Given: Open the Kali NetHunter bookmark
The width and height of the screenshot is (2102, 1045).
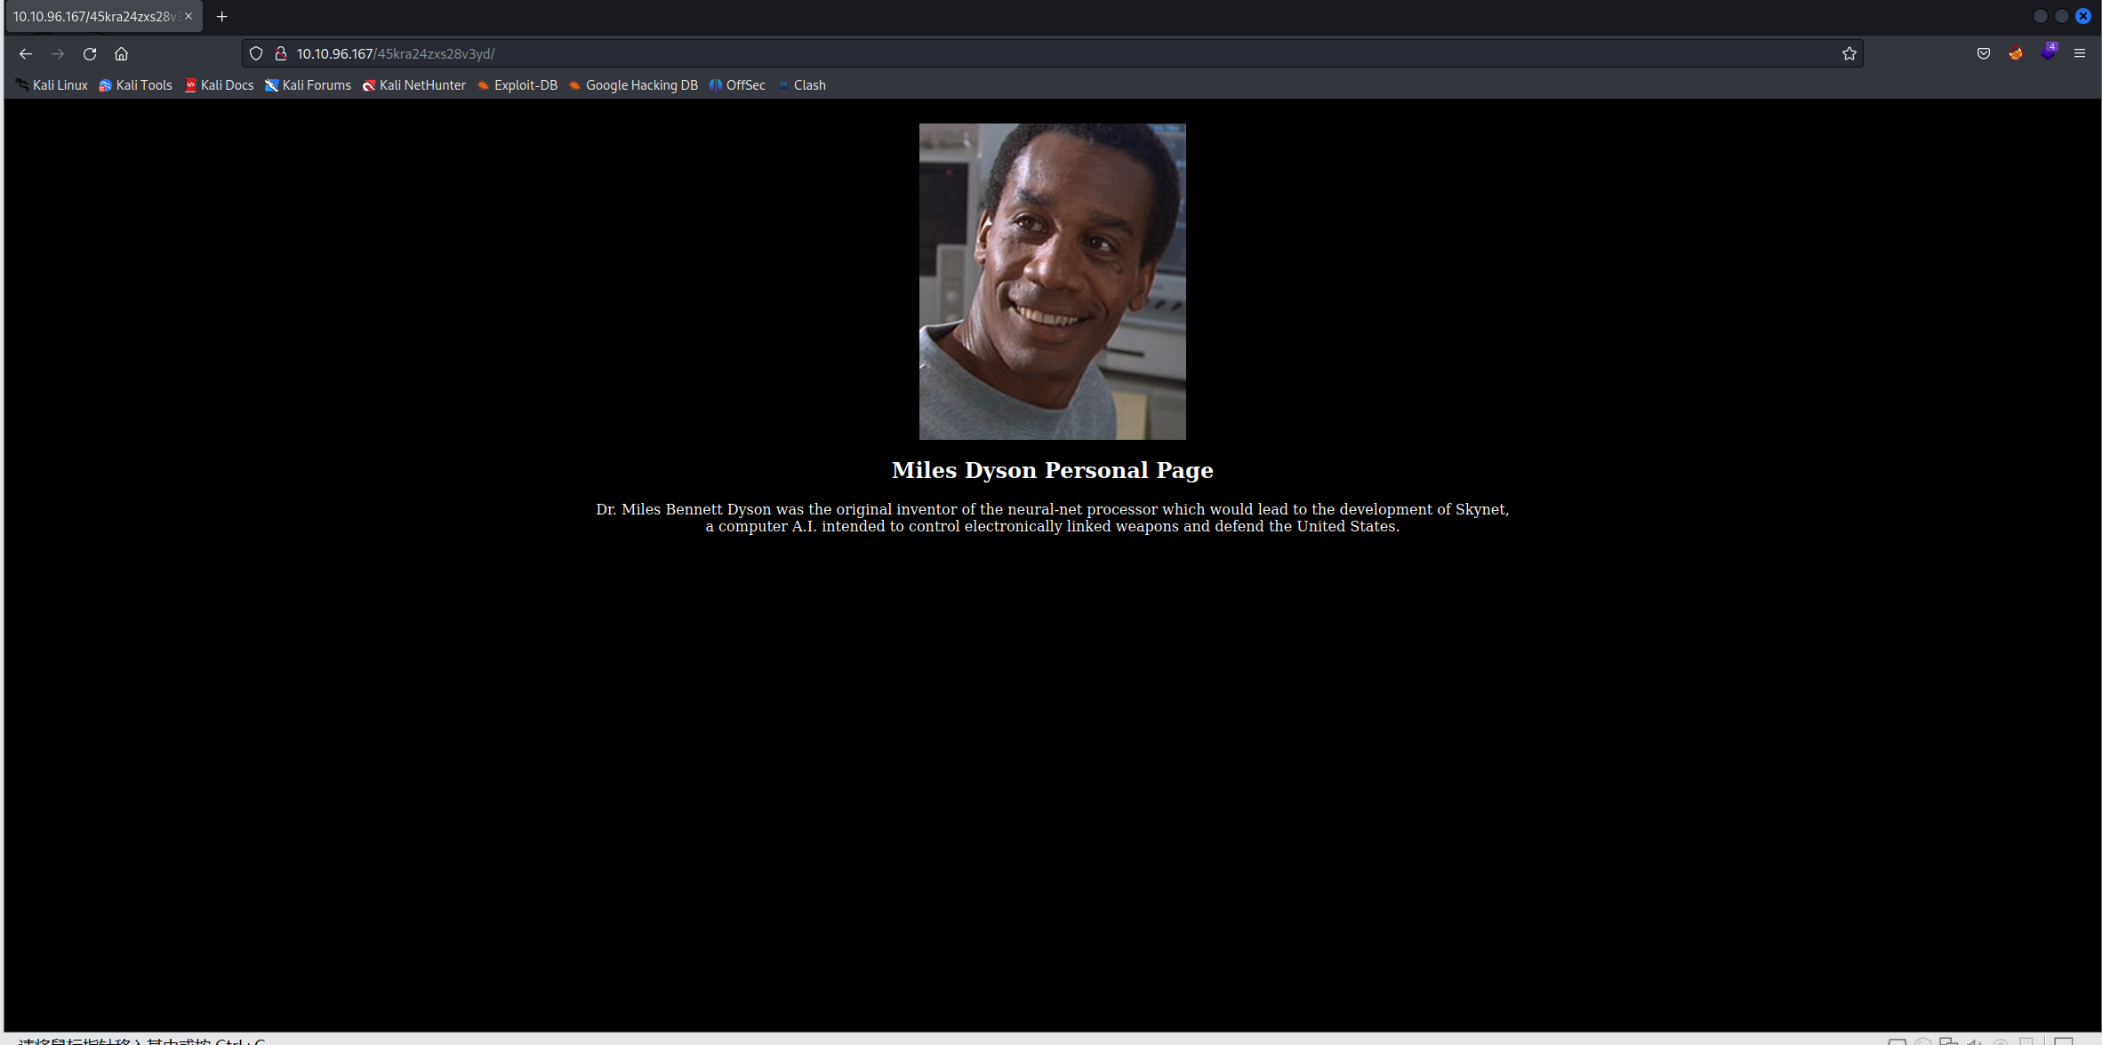Looking at the screenshot, I should 413,85.
